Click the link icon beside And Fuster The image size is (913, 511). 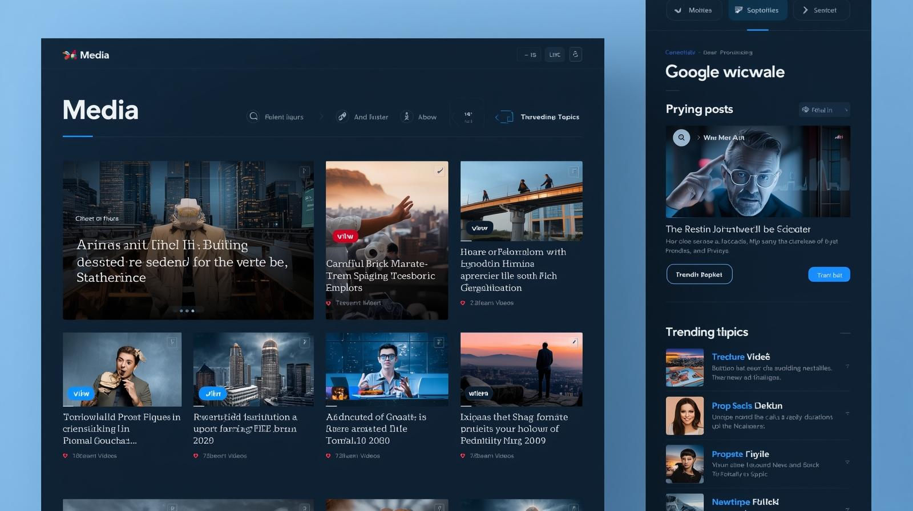point(342,116)
